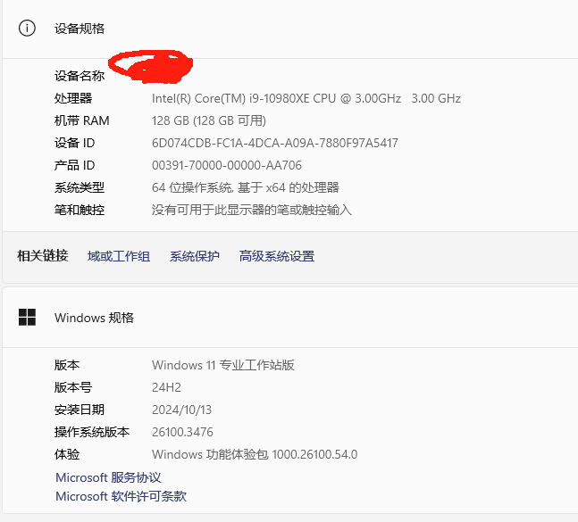Open Microsoft 软件许可条款 link

(121, 496)
